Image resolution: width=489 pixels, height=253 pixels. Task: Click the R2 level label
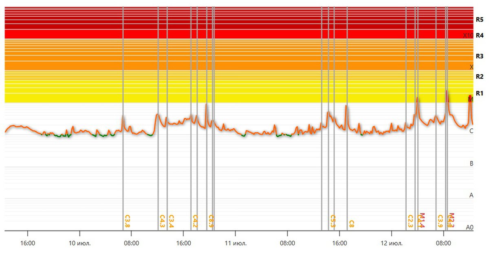(480, 77)
